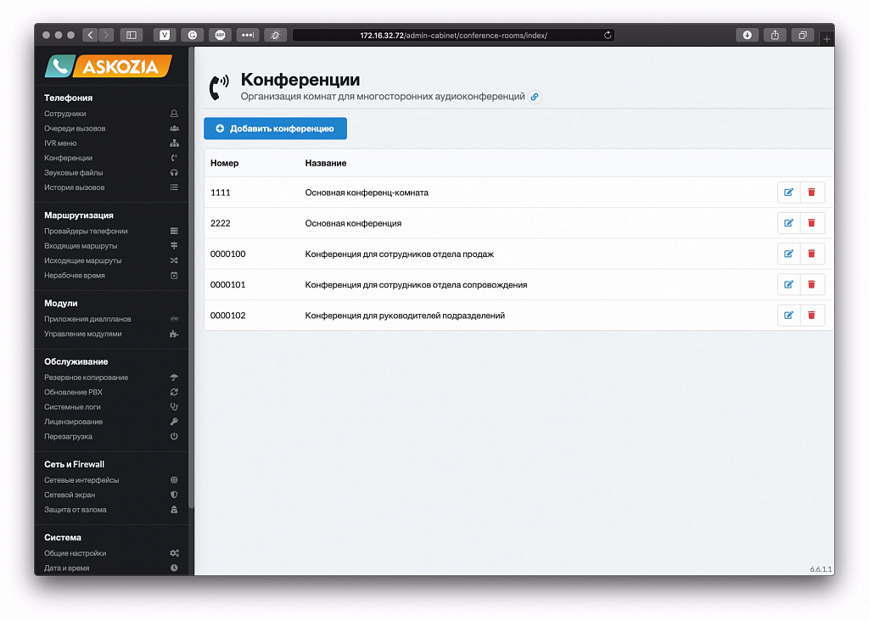Delete conference 0000102 with trash icon
This screenshot has width=869, height=621.
tap(811, 316)
